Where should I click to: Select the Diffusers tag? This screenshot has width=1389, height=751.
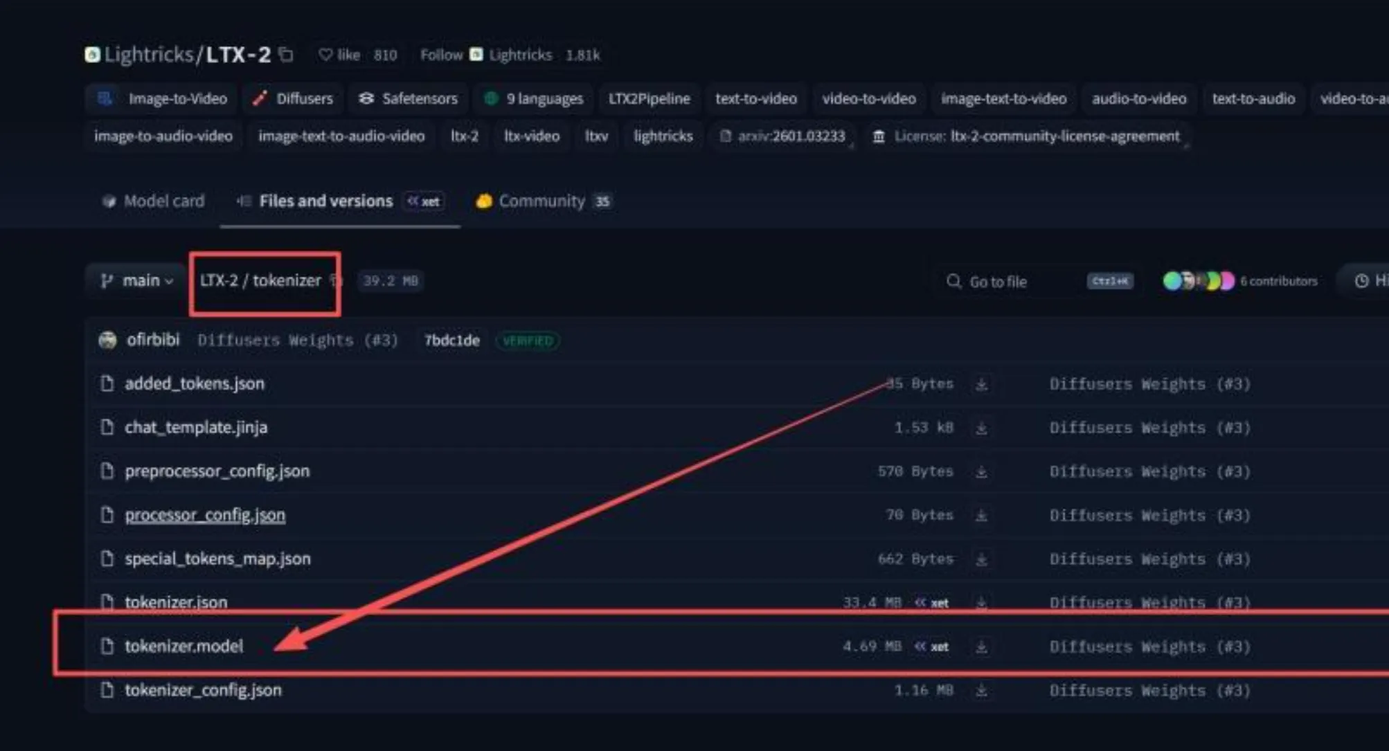point(293,99)
